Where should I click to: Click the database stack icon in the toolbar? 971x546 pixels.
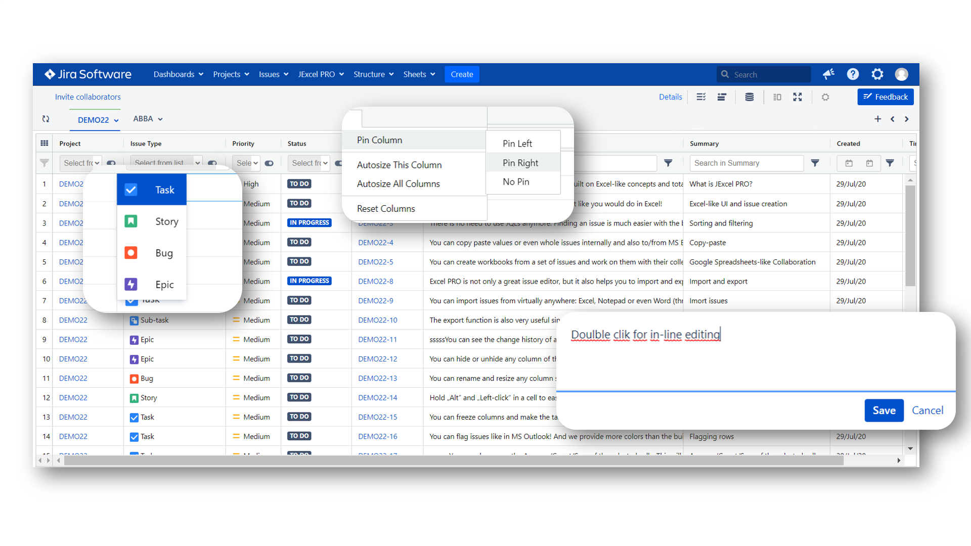(749, 97)
